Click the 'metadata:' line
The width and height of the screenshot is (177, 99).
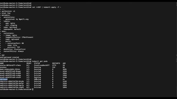[6, 15]
